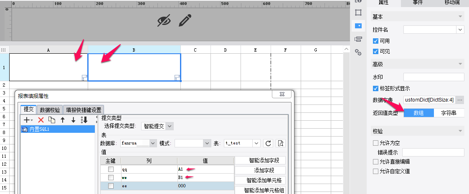Collapse the 基本 section

point(460,17)
